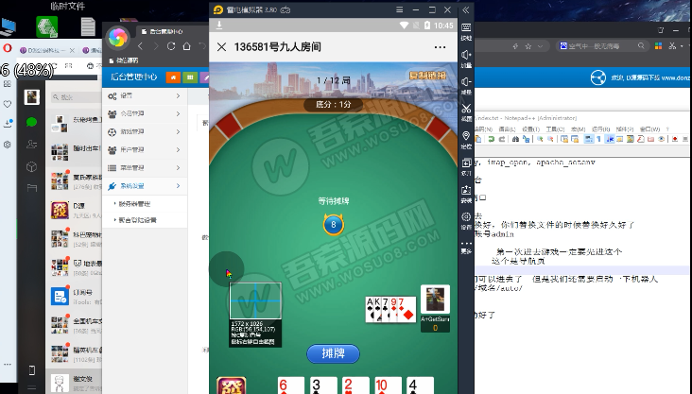
Task: Open LDPlayer gear settings in sidebar
Action: click(466, 216)
